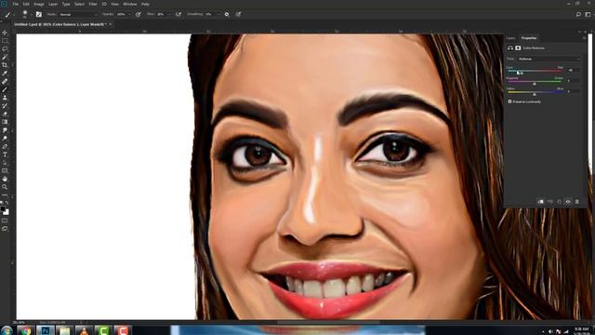
Task: Open the Flow value dropdown
Action: (x=169, y=15)
